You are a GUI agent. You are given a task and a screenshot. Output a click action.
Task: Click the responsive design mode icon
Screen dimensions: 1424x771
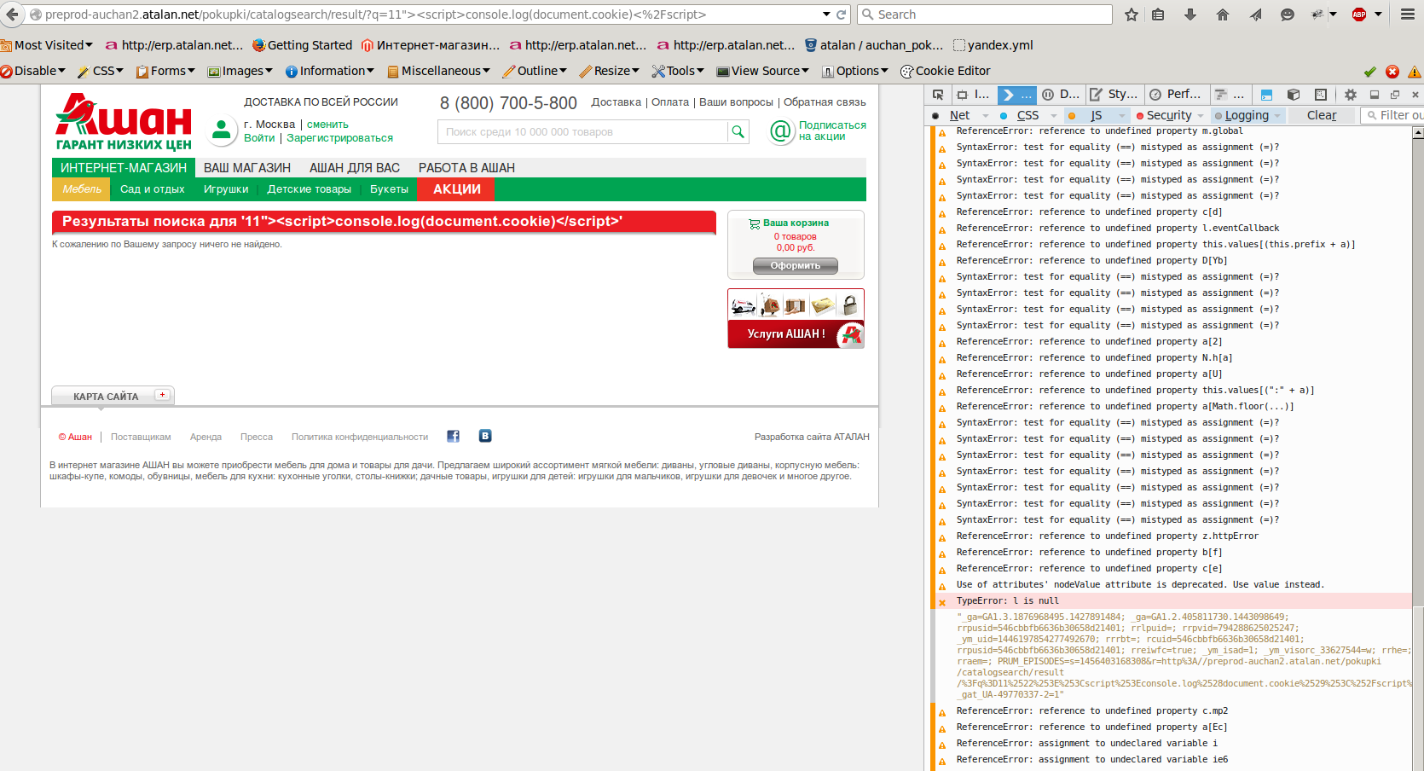tap(1321, 95)
